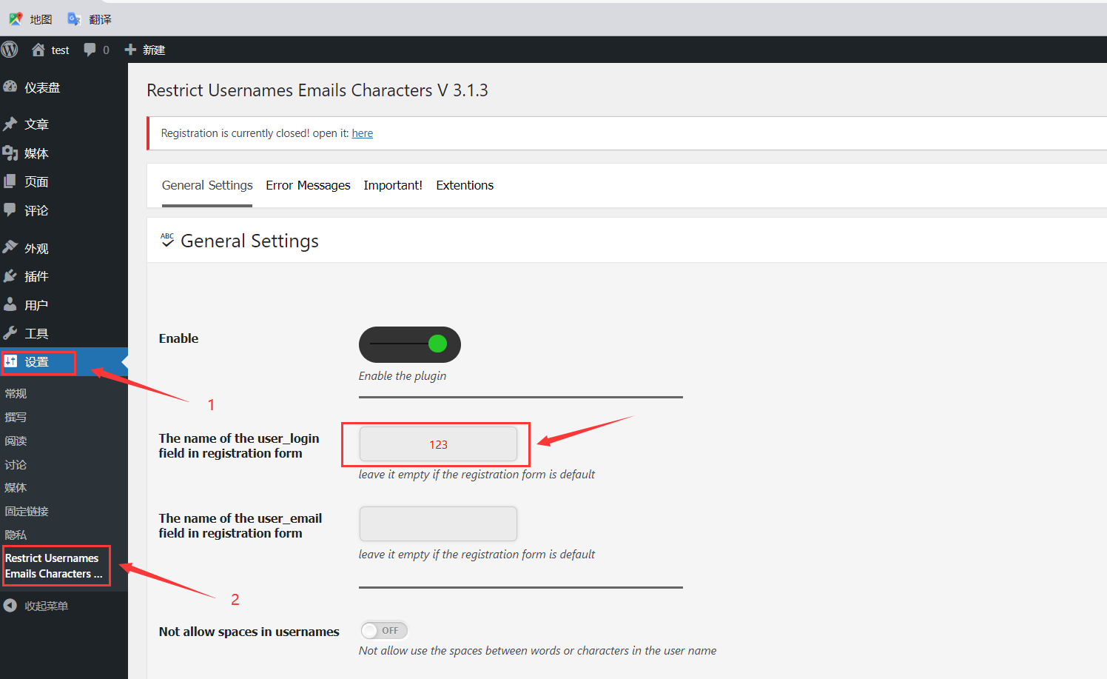Switch to Important! tab
Screen dimensions: 1107x679
pos(393,185)
